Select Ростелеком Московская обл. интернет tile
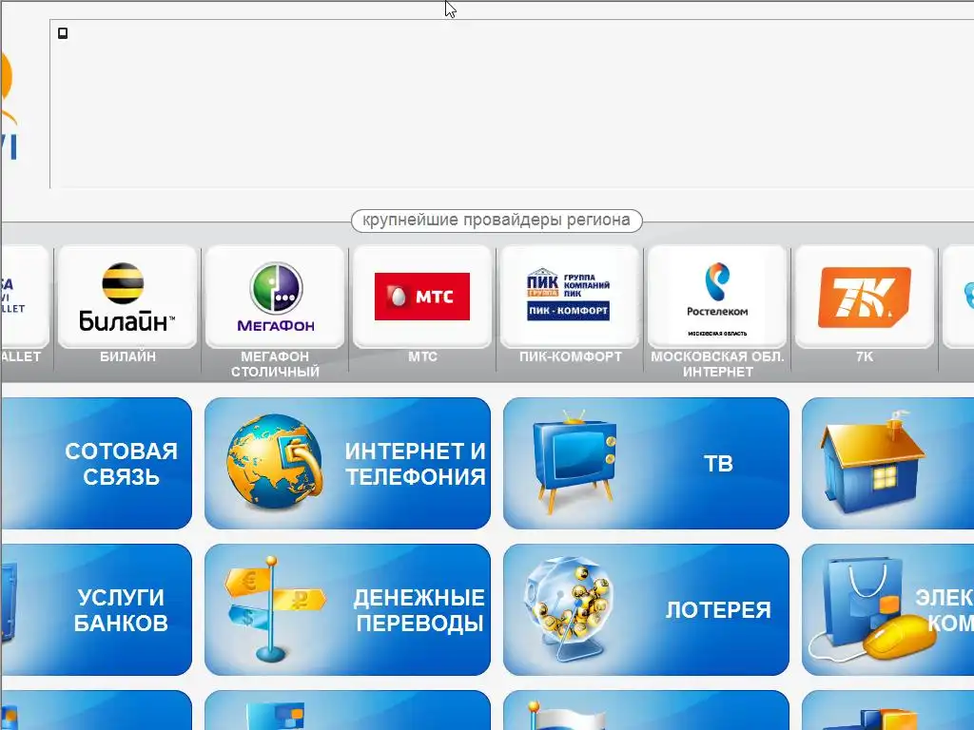This screenshot has width=974, height=730. 717,297
